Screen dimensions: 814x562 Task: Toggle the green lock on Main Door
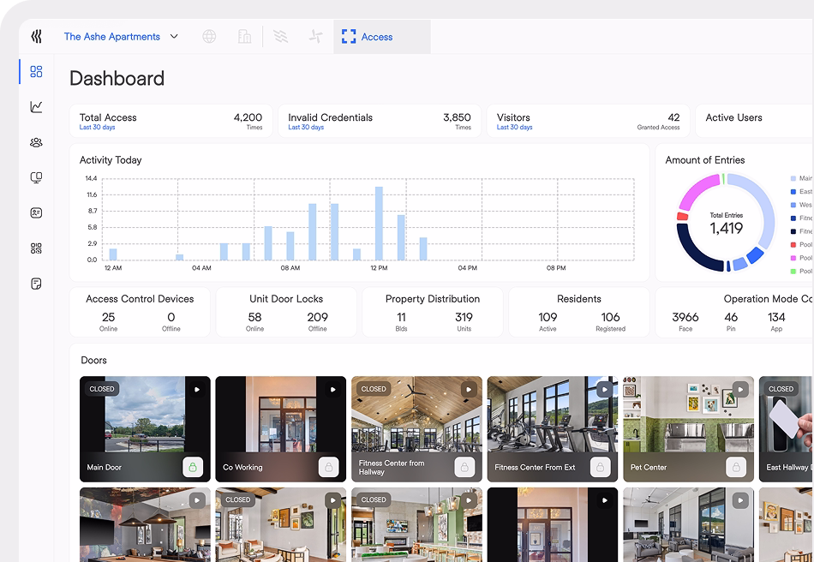(193, 467)
